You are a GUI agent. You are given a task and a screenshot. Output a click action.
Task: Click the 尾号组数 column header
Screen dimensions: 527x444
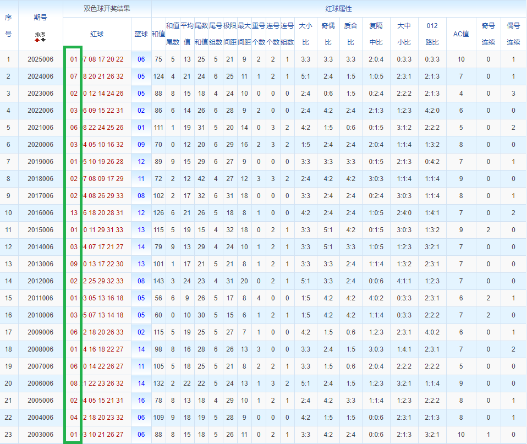[216, 34]
